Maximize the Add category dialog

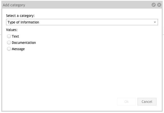click(154, 5)
